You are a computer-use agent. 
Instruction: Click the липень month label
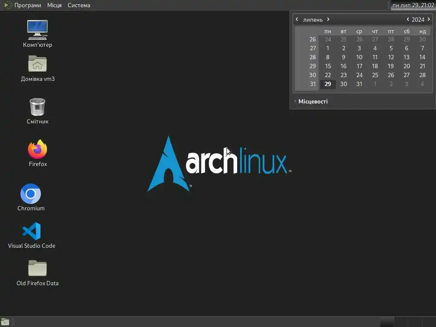[x=313, y=20]
